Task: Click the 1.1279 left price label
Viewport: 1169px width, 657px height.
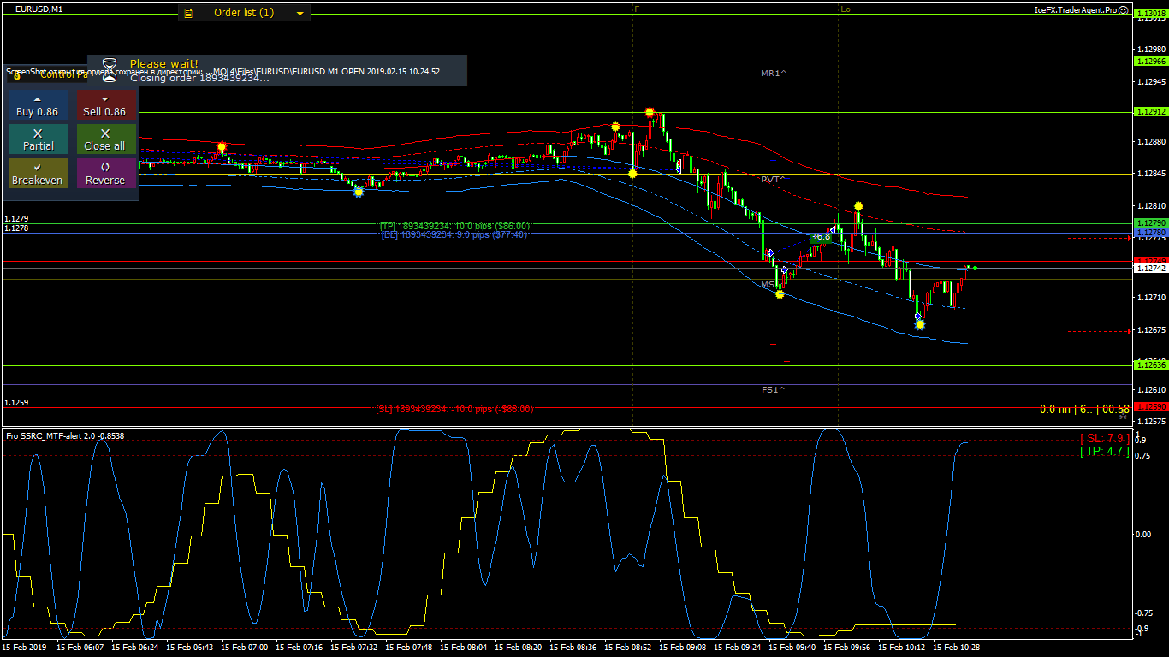Action: pos(16,220)
